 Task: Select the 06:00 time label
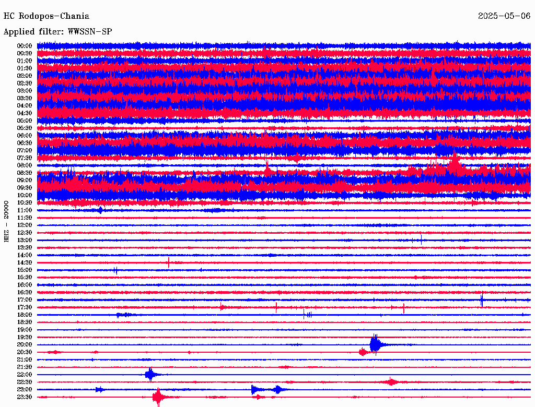(x=25, y=136)
